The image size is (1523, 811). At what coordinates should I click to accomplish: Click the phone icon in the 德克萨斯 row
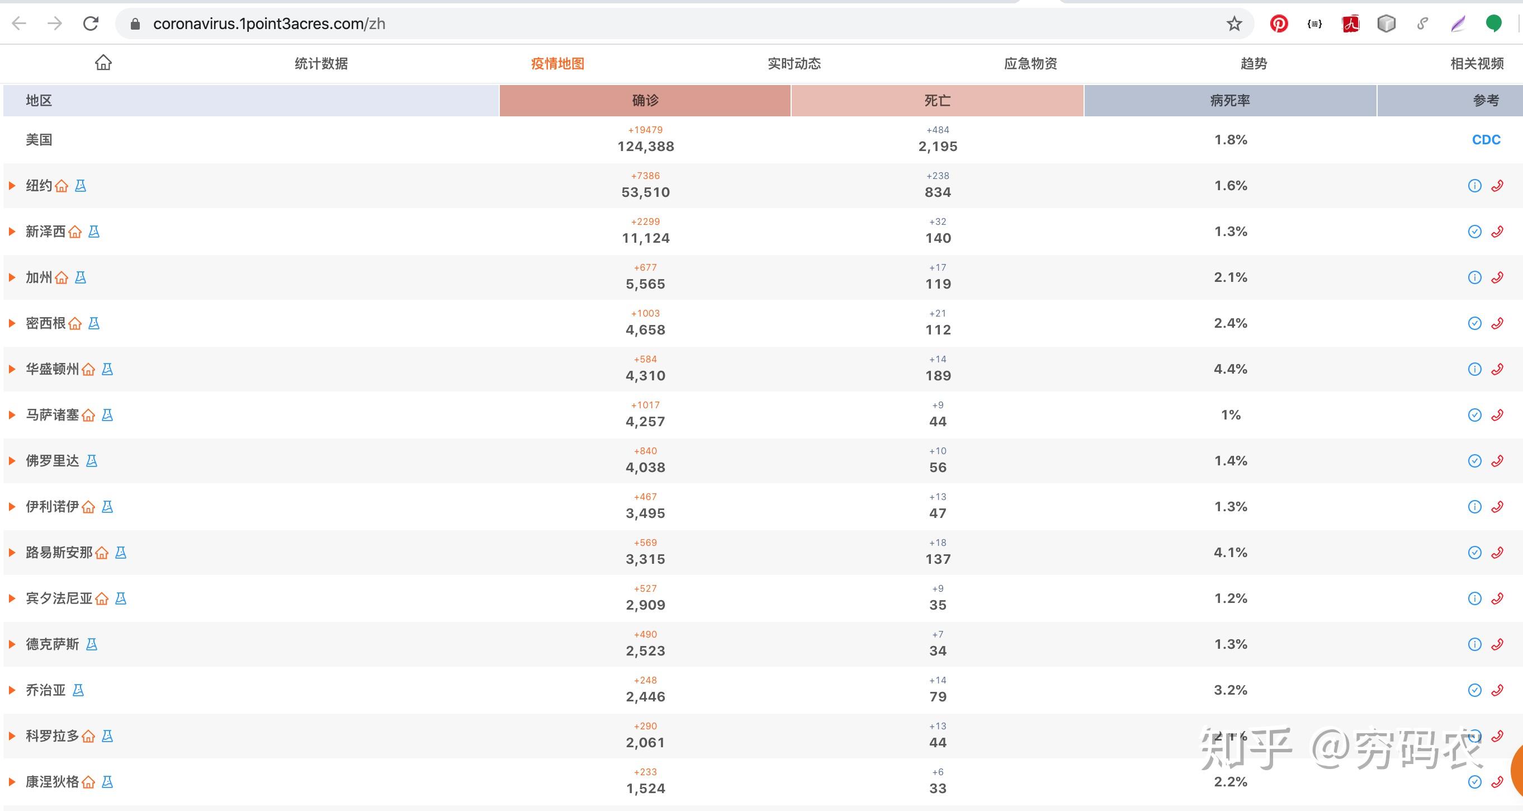1497,644
